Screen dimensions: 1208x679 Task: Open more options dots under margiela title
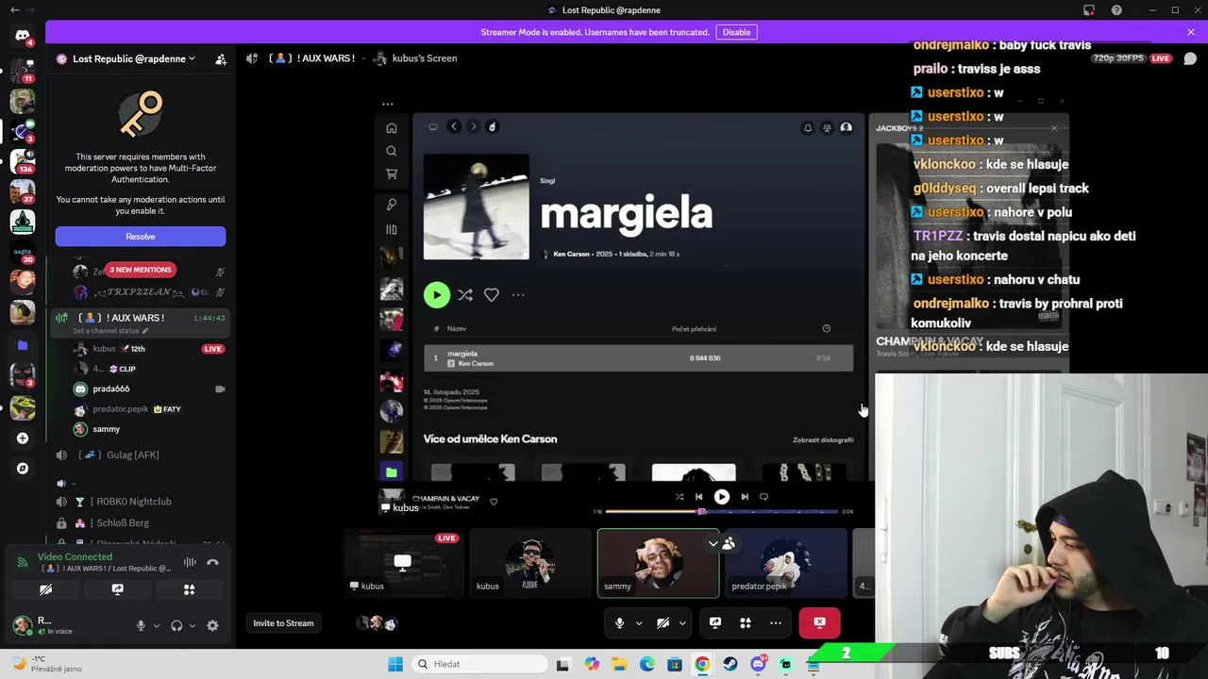[518, 295]
